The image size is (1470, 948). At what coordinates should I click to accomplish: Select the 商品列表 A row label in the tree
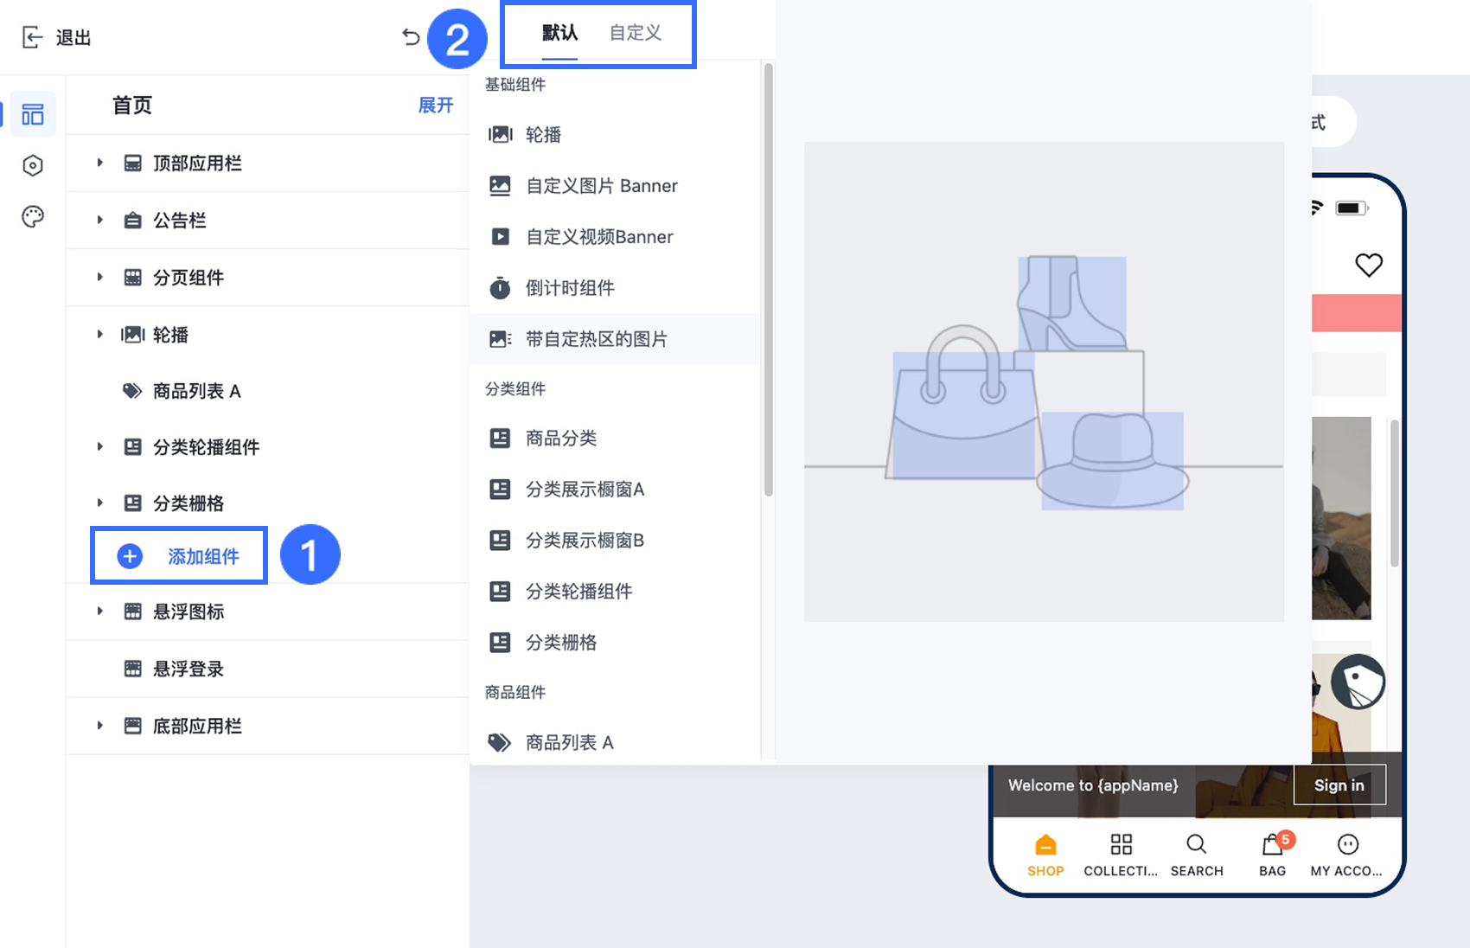coord(197,391)
